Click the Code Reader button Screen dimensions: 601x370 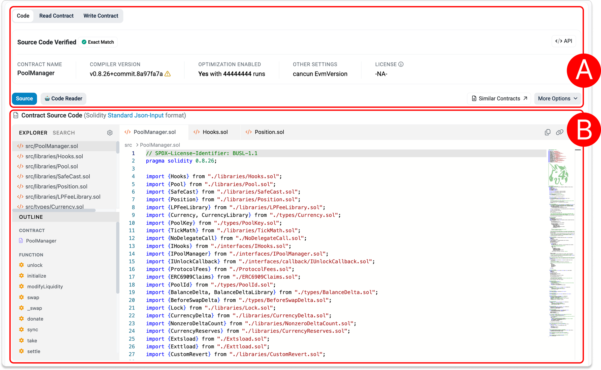(x=63, y=99)
